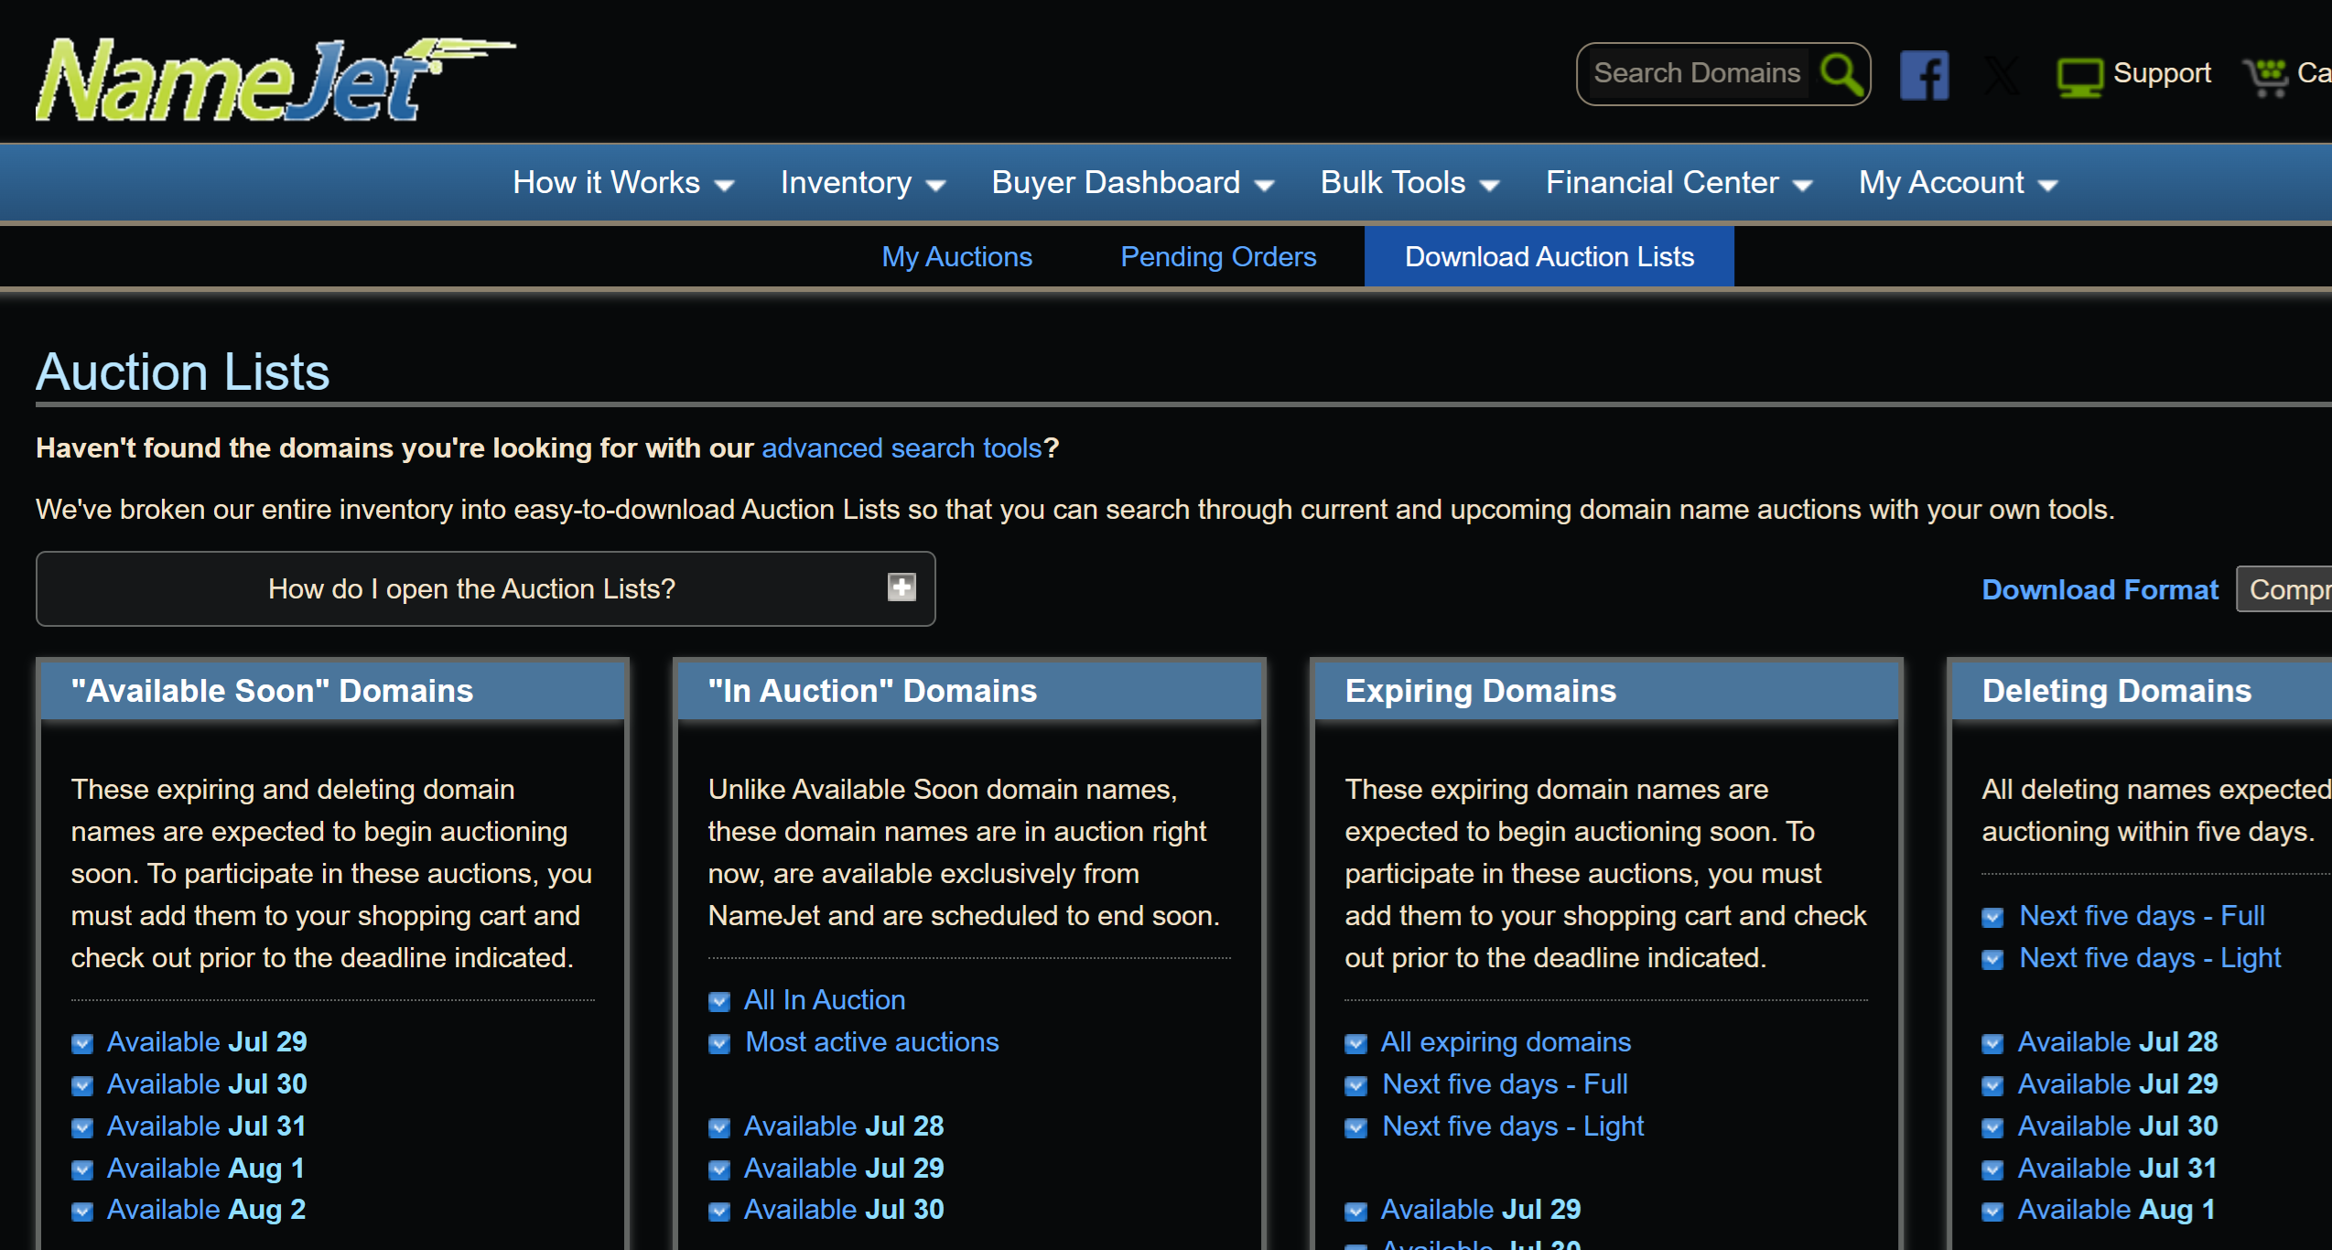Download In Auction Available Jul 28 list

[843, 1126]
